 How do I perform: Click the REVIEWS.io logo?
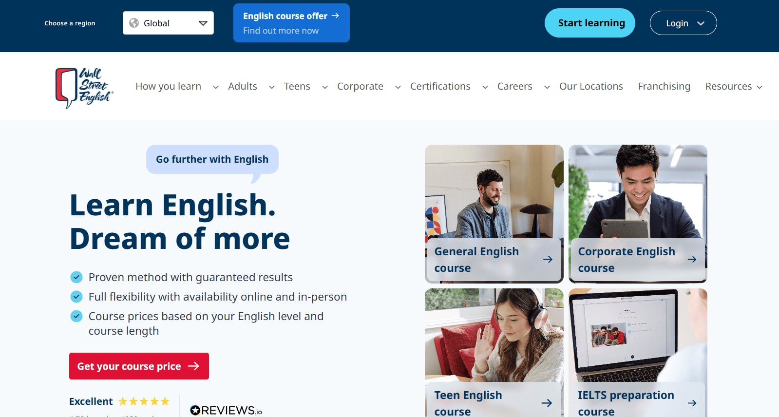[226, 410]
